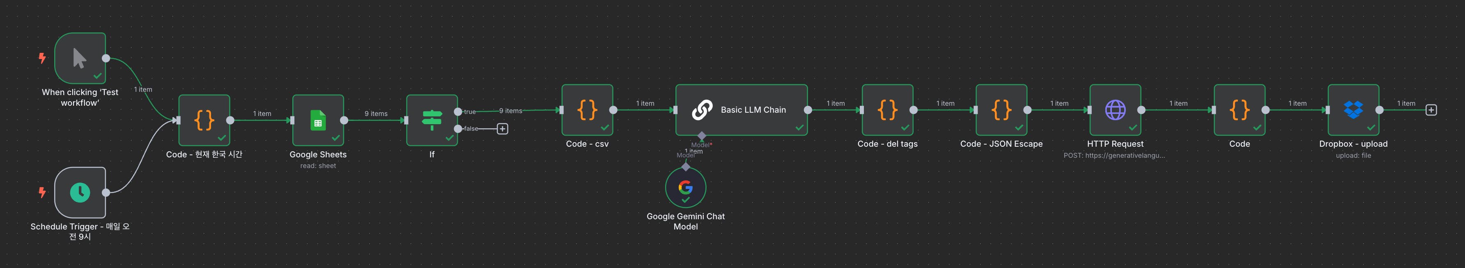Click the output port of the Schedule Trigger node

click(106, 193)
